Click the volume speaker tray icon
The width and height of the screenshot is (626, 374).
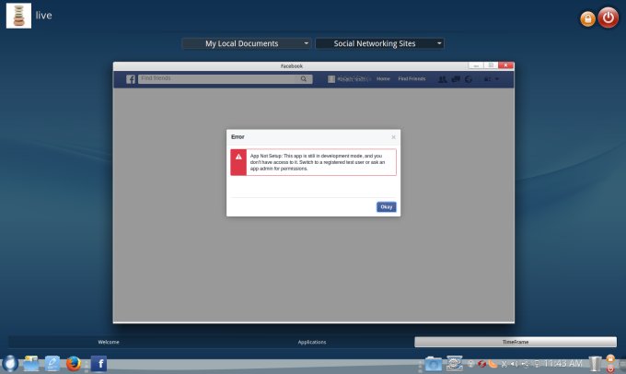(515, 364)
